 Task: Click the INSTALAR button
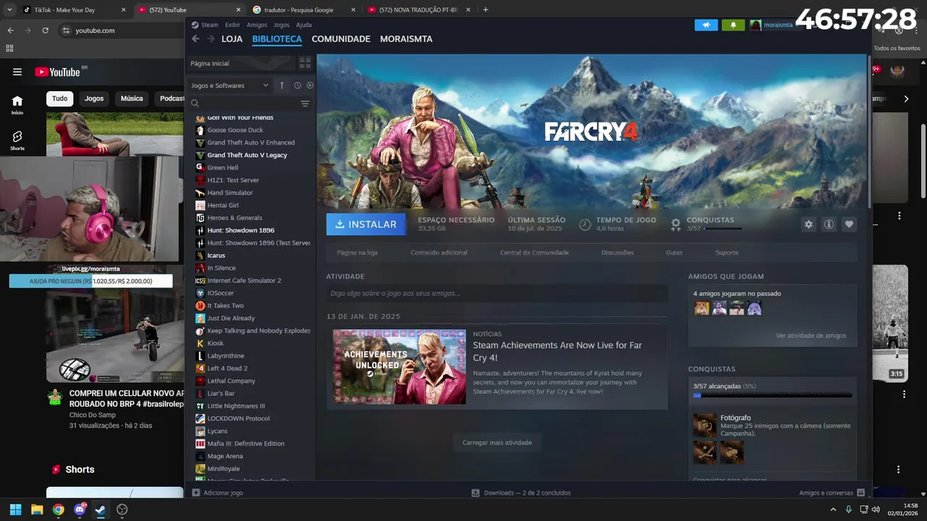pyautogui.click(x=366, y=224)
